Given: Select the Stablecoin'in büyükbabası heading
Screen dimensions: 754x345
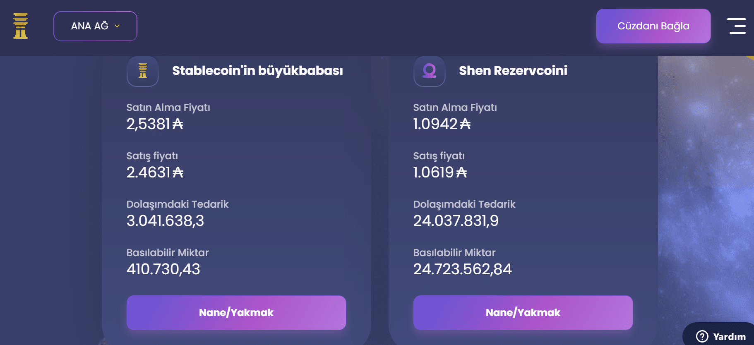Looking at the screenshot, I should click(257, 71).
